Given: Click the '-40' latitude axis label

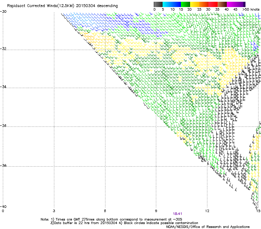Looking at the screenshot, I should point(3,206).
